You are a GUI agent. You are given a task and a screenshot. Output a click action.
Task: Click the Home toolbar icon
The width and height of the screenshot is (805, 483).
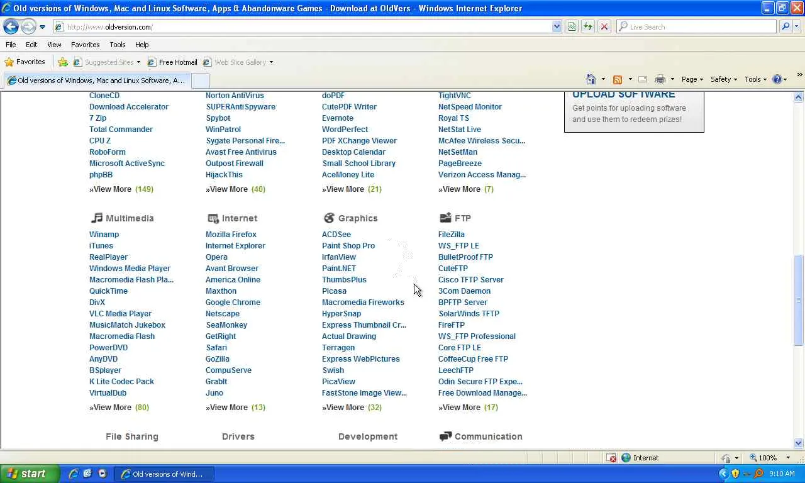tap(591, 79)
